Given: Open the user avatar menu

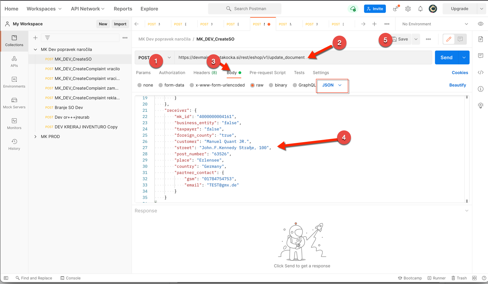Looking at the screenshot, I should point(433,9).
